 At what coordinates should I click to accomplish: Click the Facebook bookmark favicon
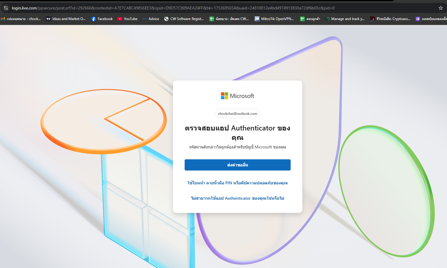pos(94,19)
